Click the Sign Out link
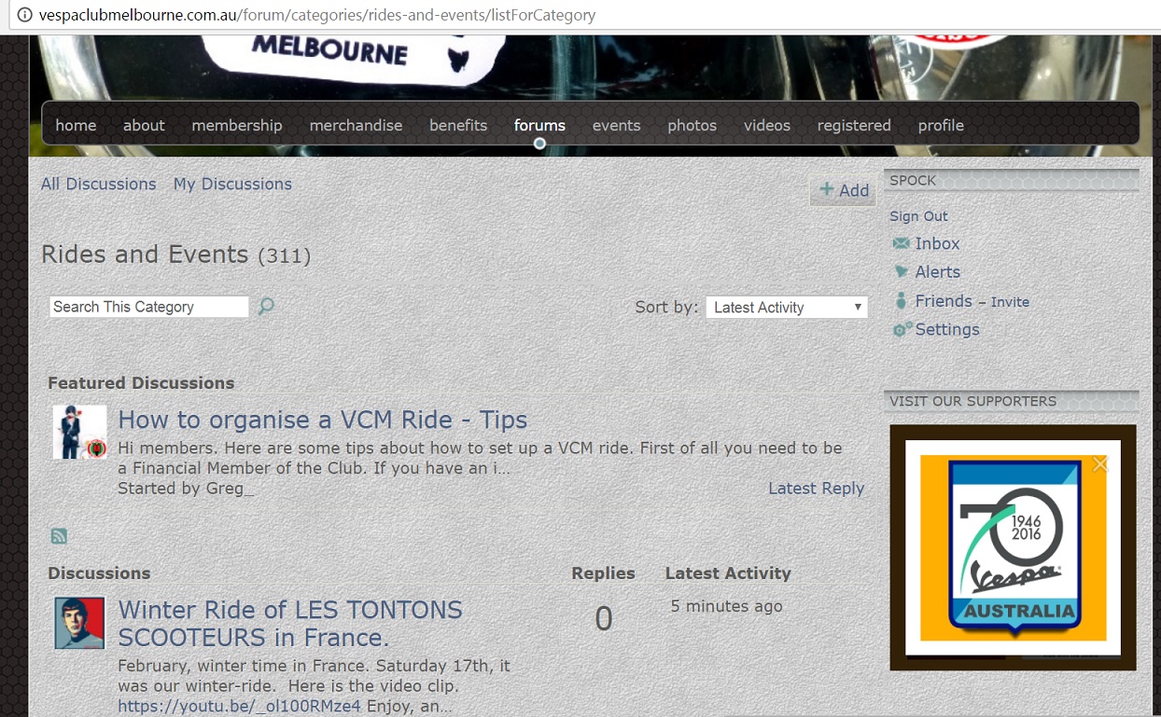The height and width of the screenshot is (717, 1161). pyautogui.click(x=918, y=216)
